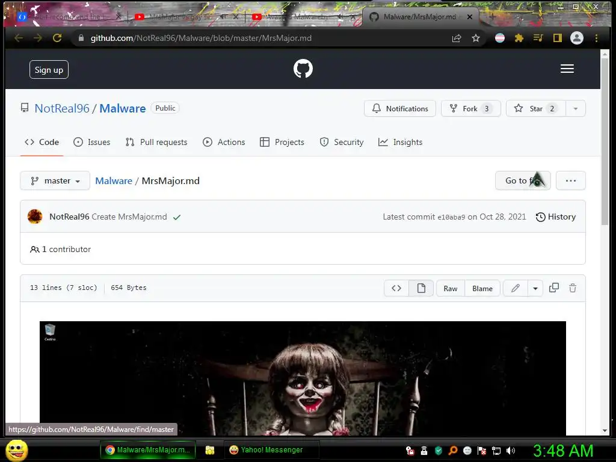Open the Chrome profile avatar
The height and width of the screenshot is (462, 616).
pyautogui.click(x=577, y=38)
